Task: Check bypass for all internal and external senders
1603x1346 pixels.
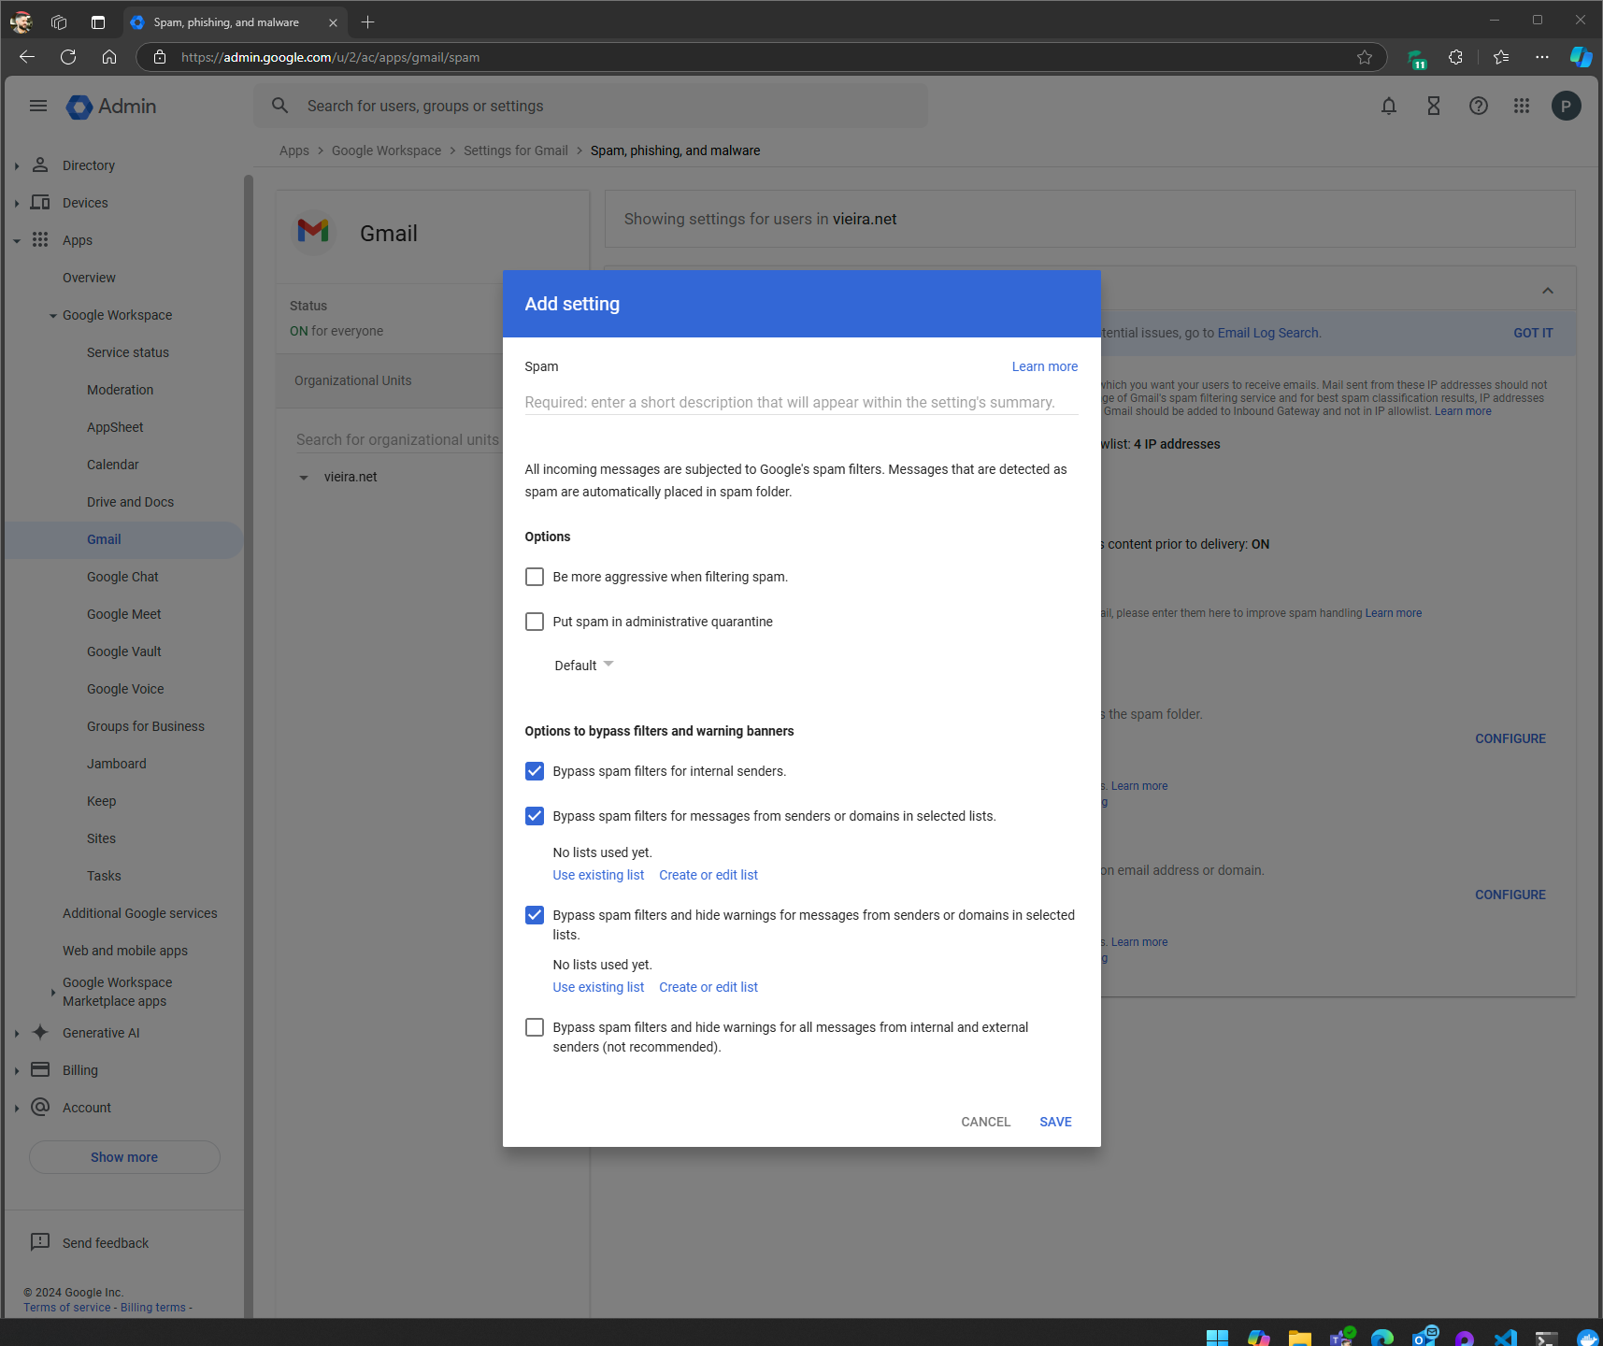Action: 535,1027
